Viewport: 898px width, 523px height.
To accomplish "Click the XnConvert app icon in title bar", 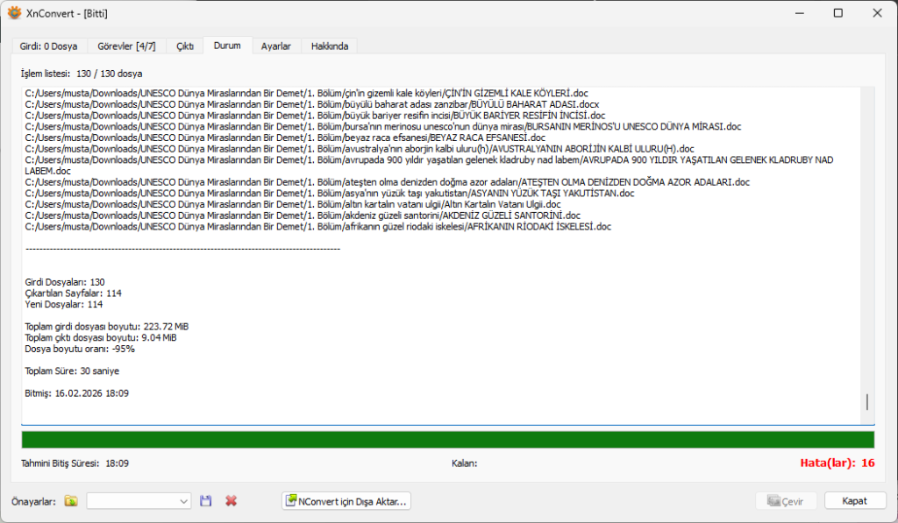I will pos(14,12).
